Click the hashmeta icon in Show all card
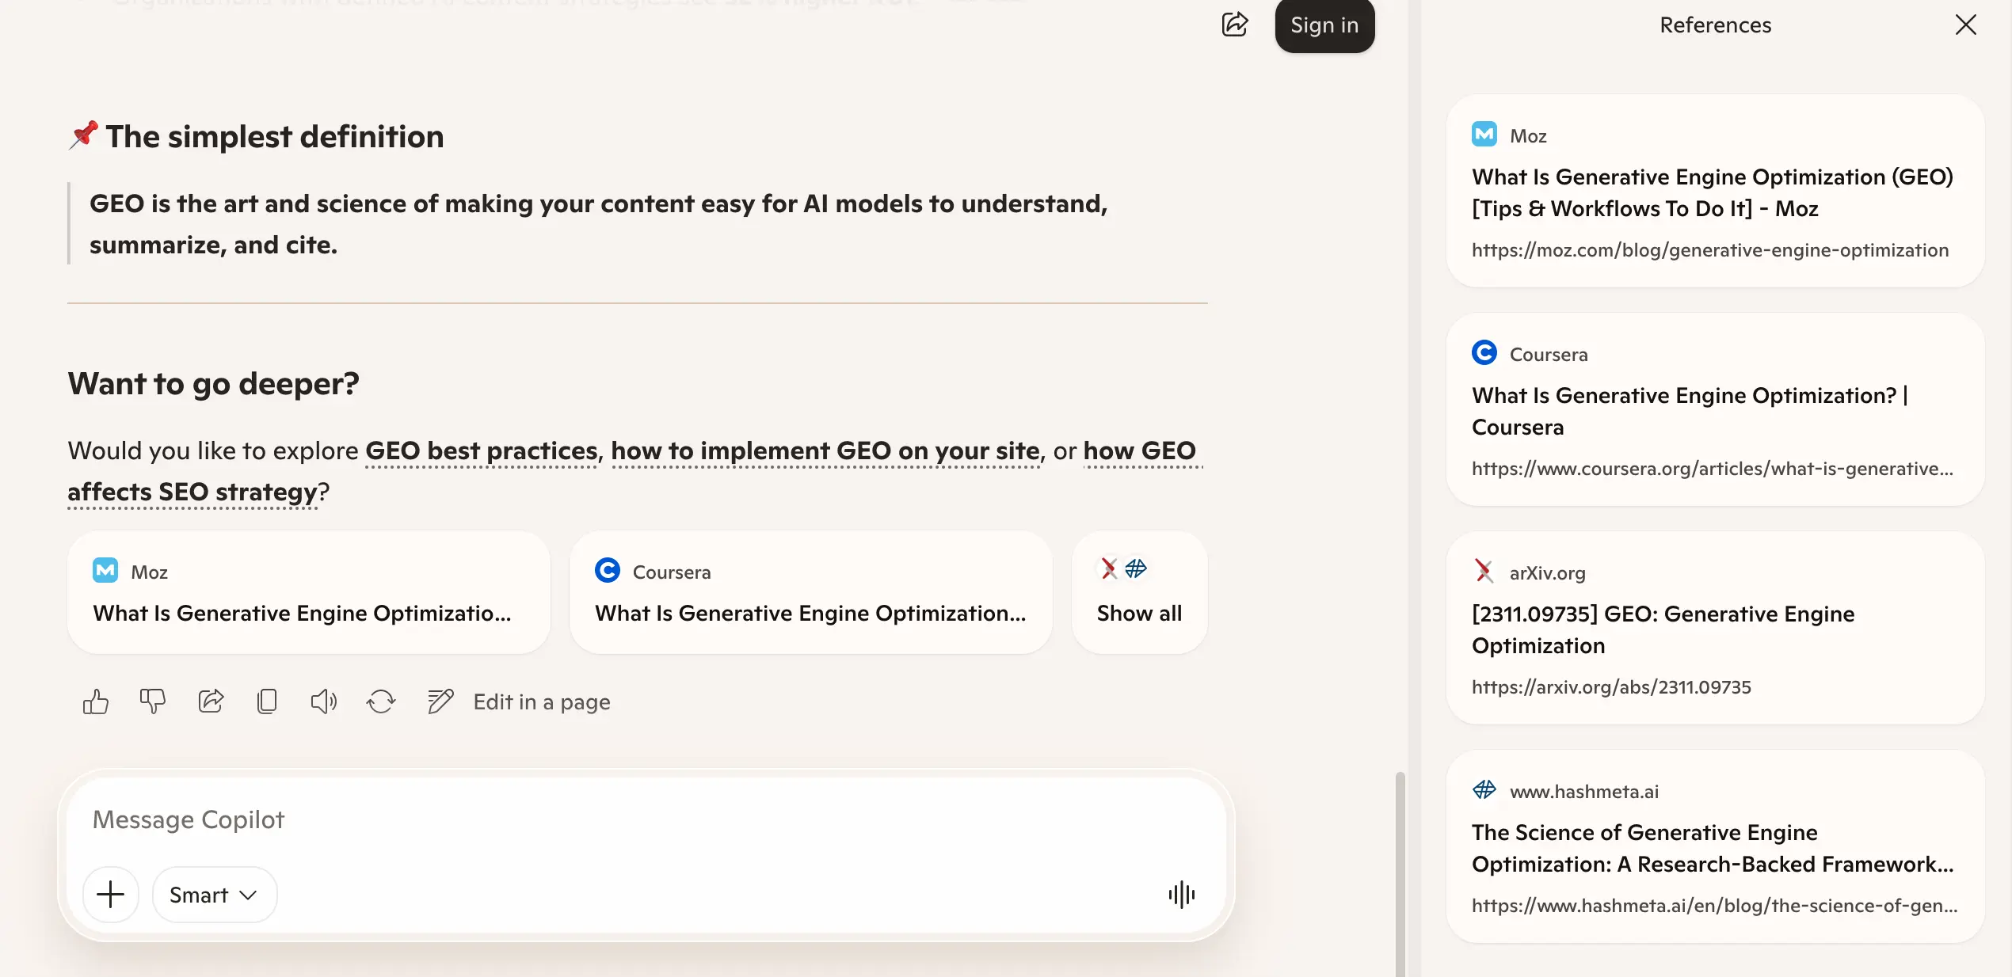Viewport: 2012px width, 977px height. [1136, 568]
